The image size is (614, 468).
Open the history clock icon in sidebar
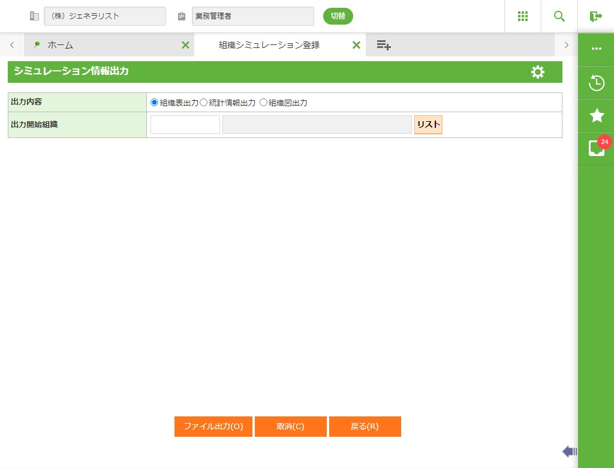597,83
